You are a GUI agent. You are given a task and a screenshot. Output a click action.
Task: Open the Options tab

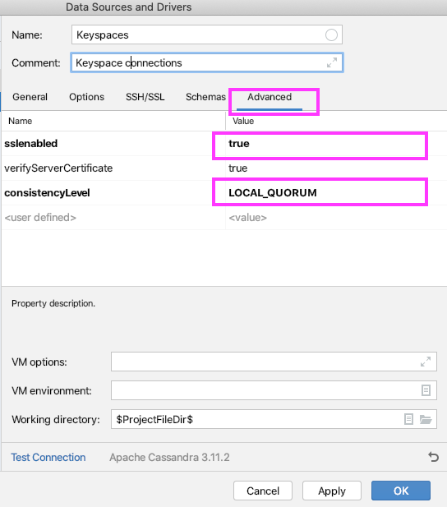86,97
